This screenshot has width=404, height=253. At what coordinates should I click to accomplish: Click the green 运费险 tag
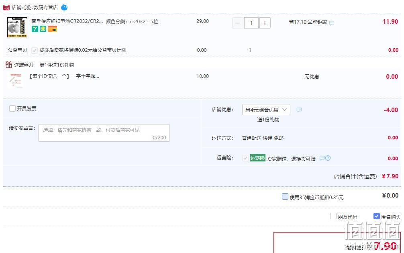[x=257, y=158]
